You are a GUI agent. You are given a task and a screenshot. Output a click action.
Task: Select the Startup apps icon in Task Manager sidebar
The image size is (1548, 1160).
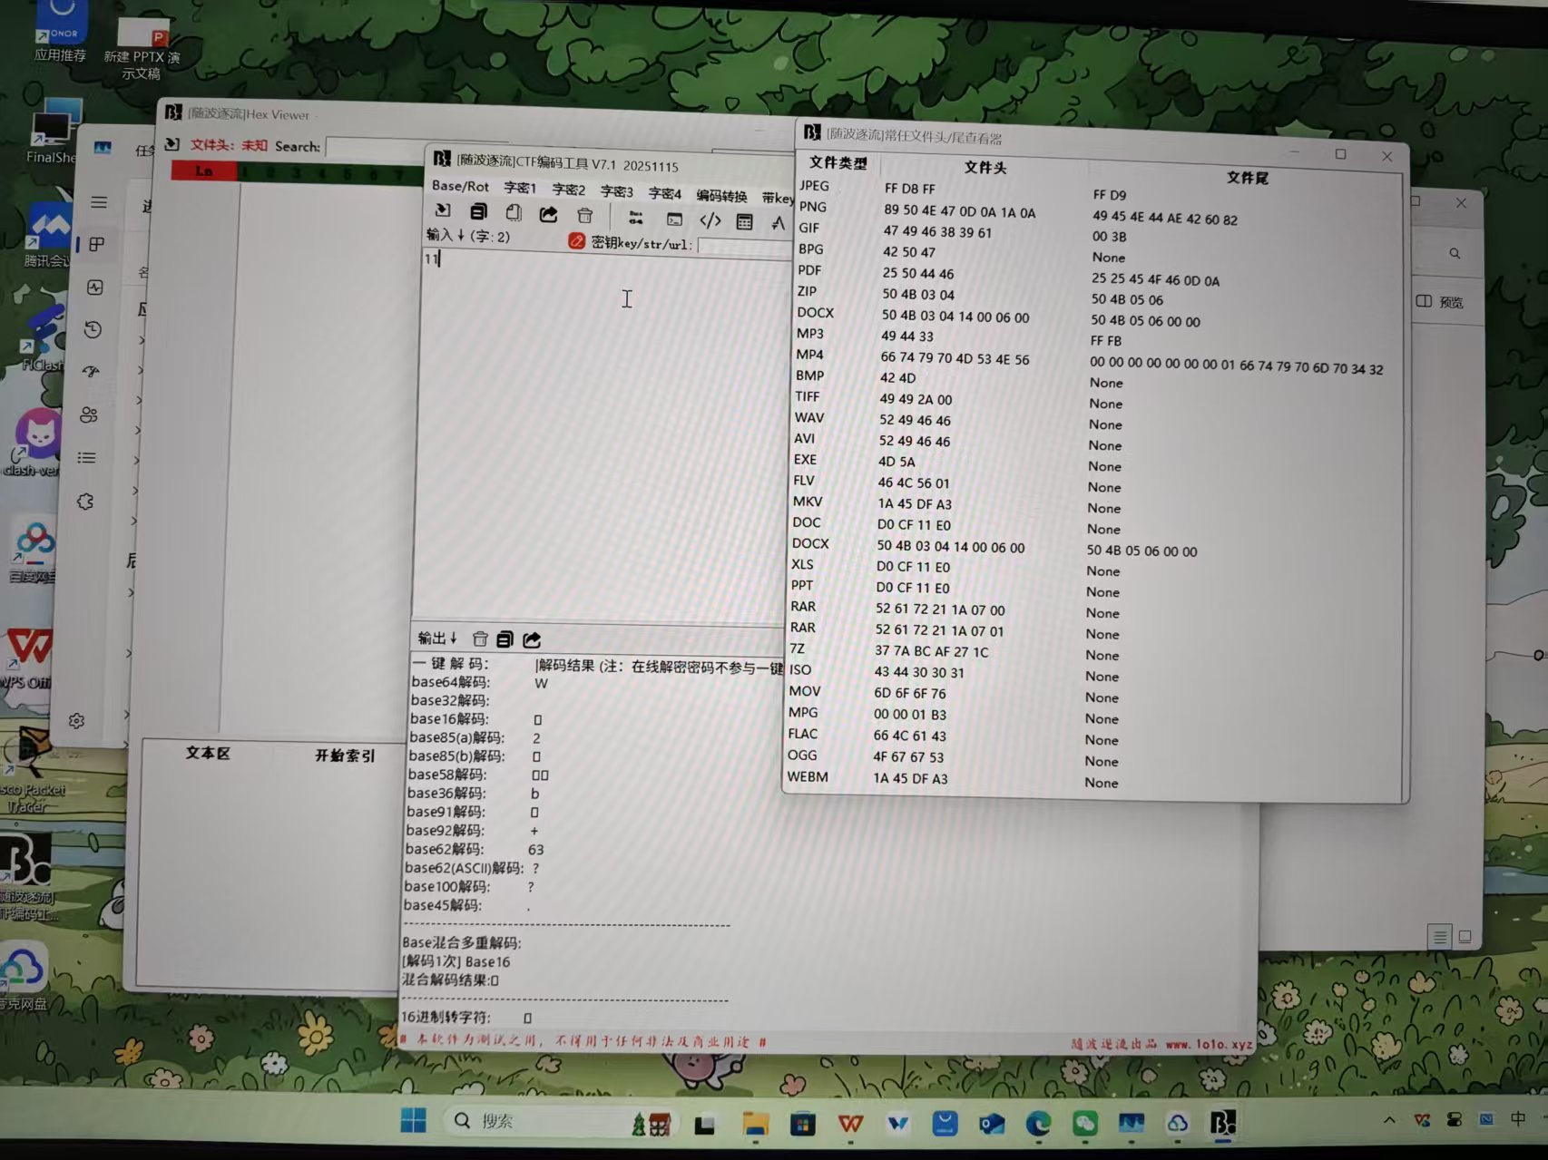click(x=91, y=371)
